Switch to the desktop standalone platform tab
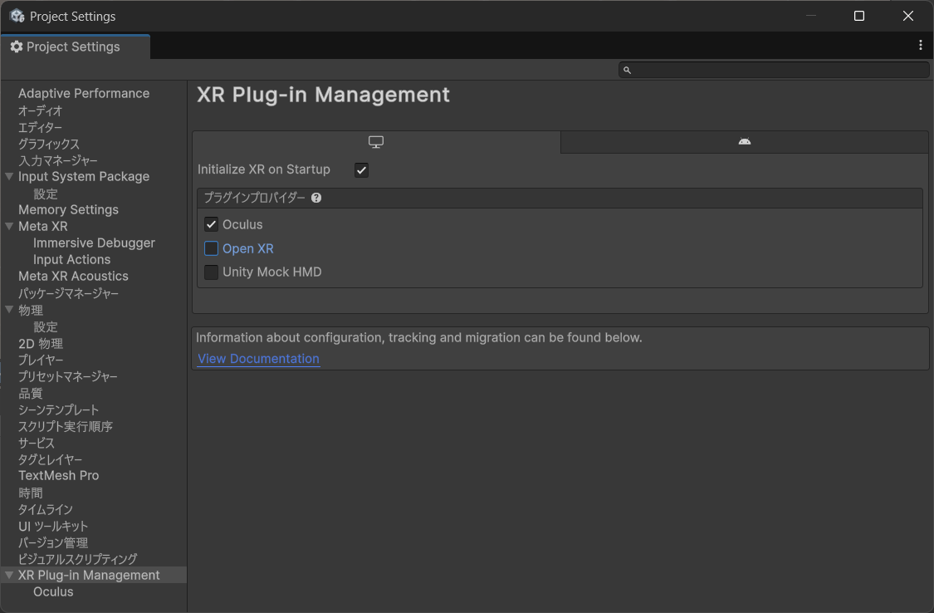This screenshot has width=934, height=613. 376,142
